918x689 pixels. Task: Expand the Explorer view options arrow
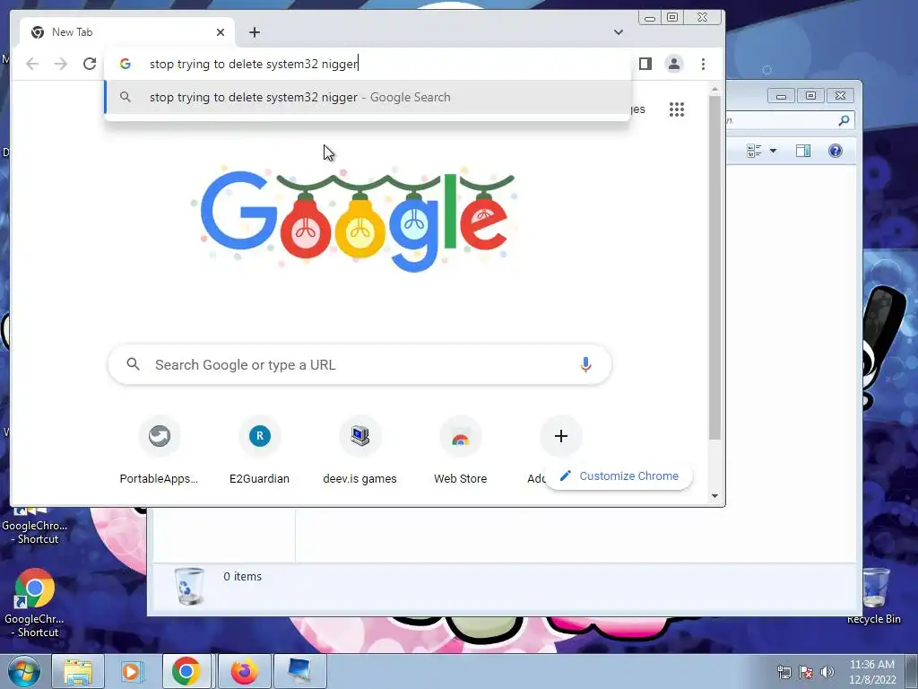(x=773, y=151)
